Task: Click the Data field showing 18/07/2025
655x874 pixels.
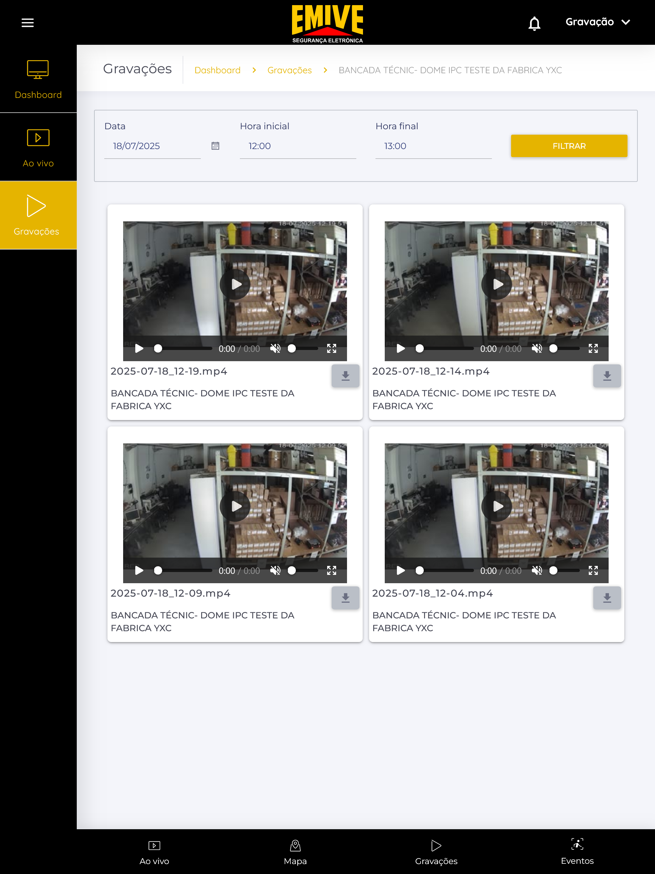Action: click(152, 146)
